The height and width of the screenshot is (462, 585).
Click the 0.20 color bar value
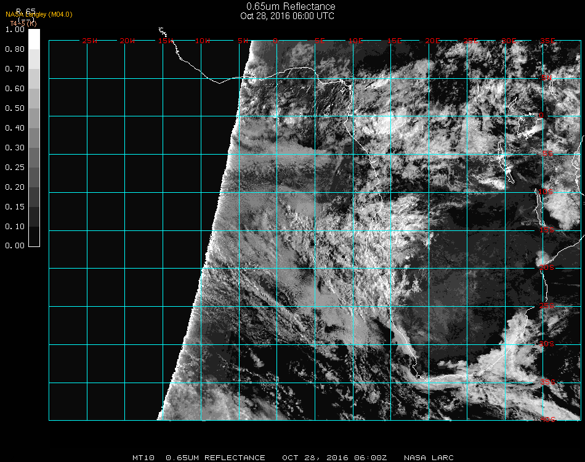click(15, 187)
